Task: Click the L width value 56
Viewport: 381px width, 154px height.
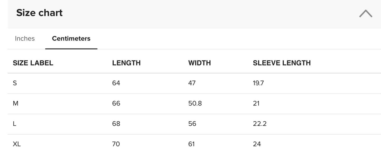Action: 192,124
